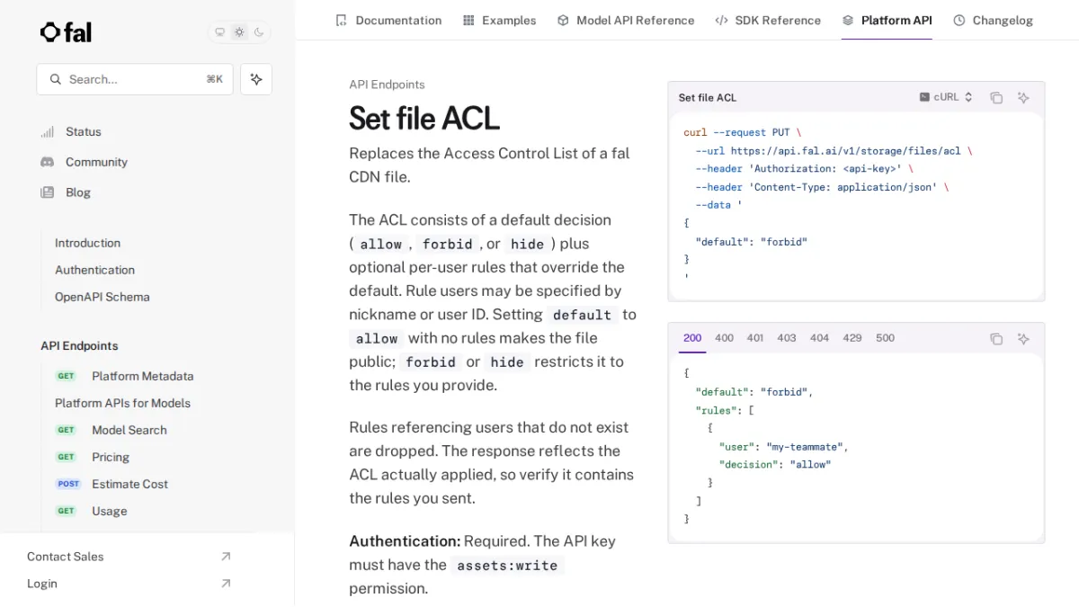The height and width of the screenshot is (607, 1079).
Task: Click the Community Discord icon
Action: tap(47, 162)
